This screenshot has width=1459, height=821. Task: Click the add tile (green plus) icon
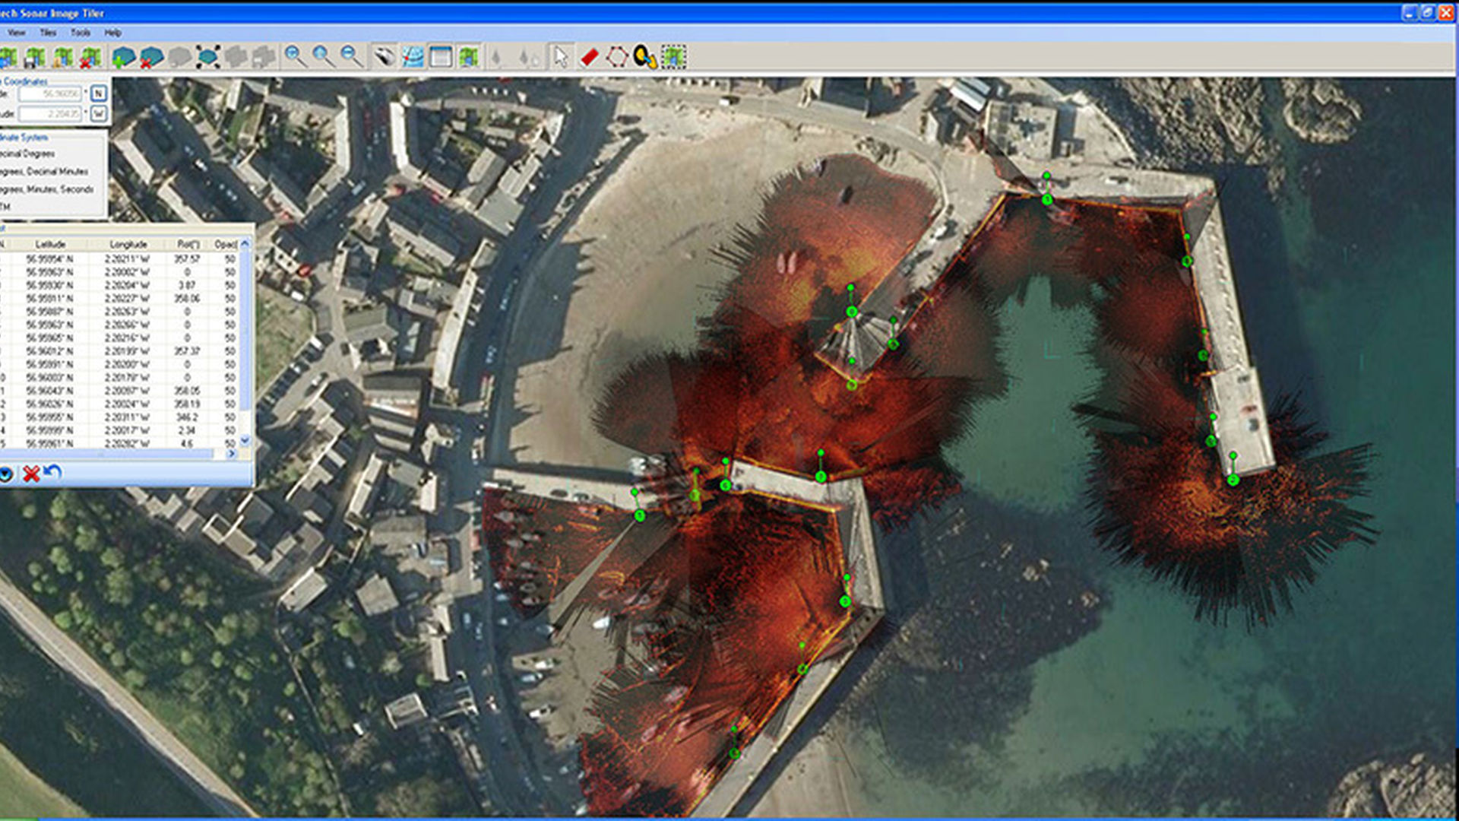pyautogui.click(x=123, y=57)
